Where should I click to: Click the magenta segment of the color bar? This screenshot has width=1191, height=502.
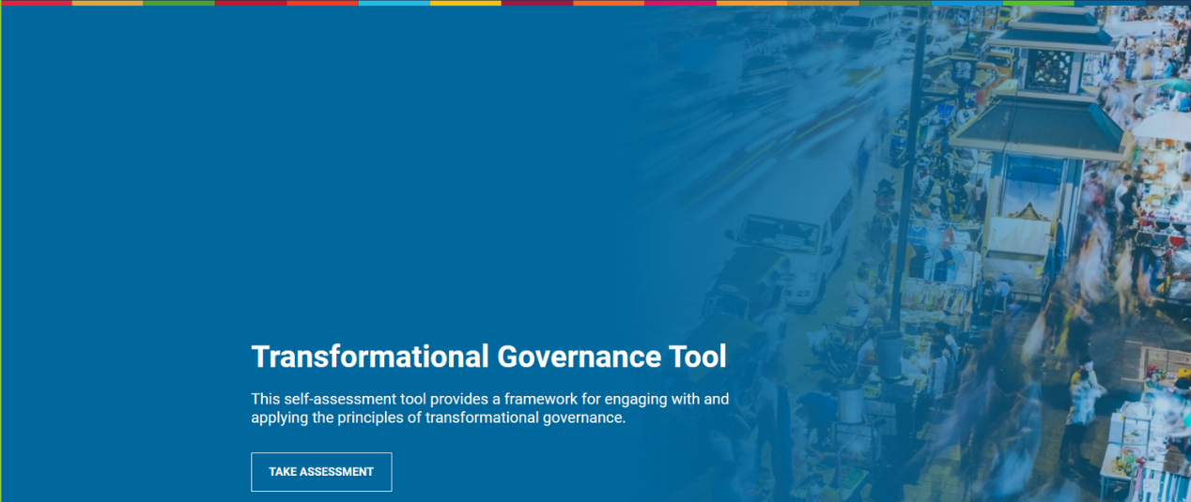680,3
